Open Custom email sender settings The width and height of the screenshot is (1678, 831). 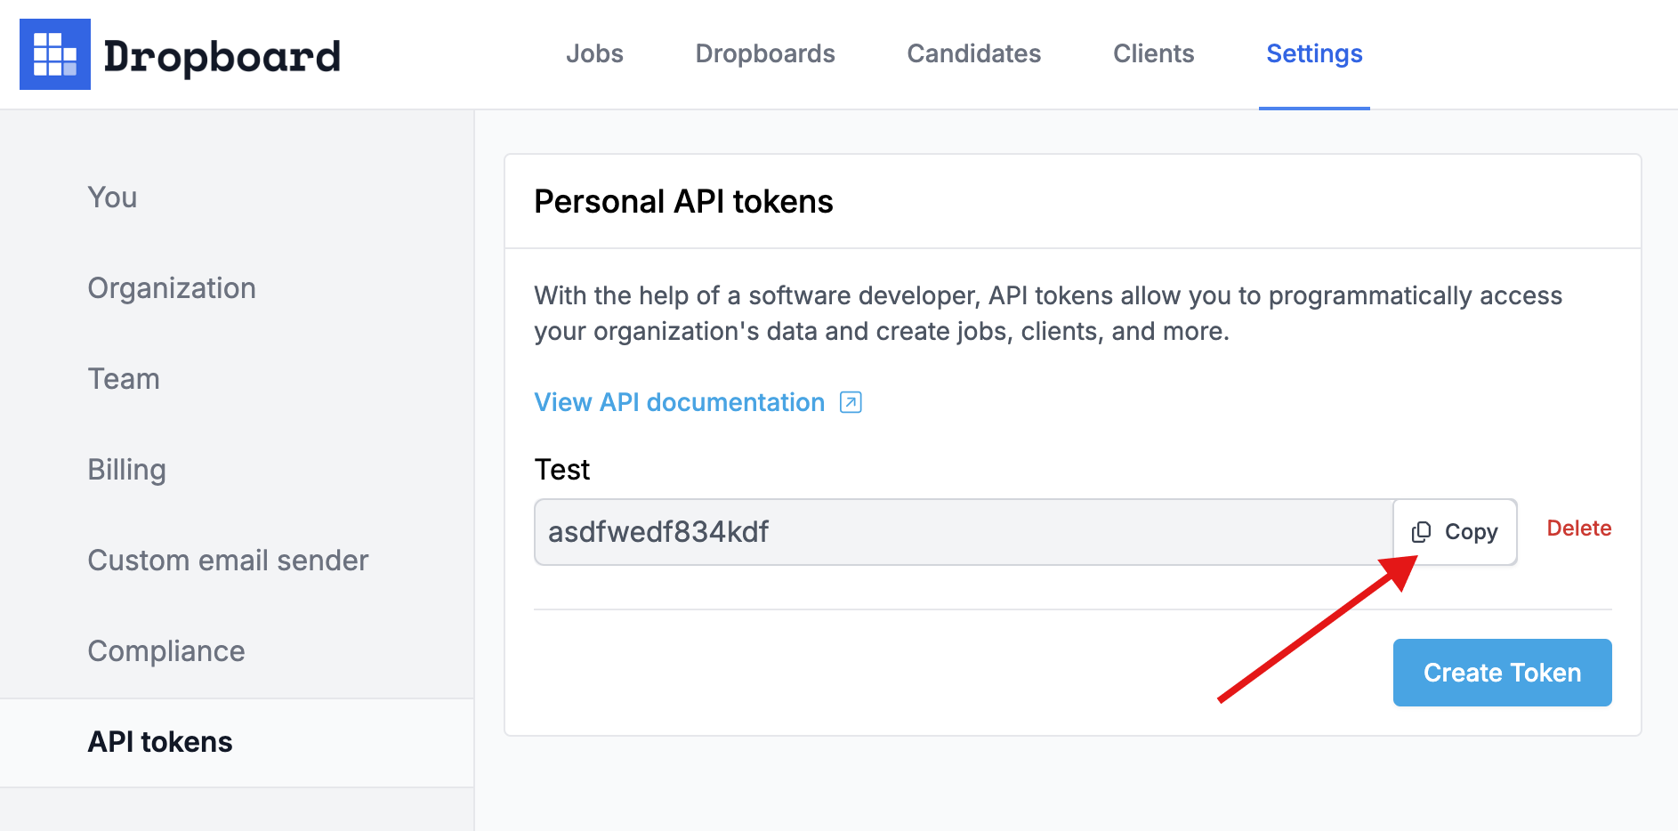point(228,561)
